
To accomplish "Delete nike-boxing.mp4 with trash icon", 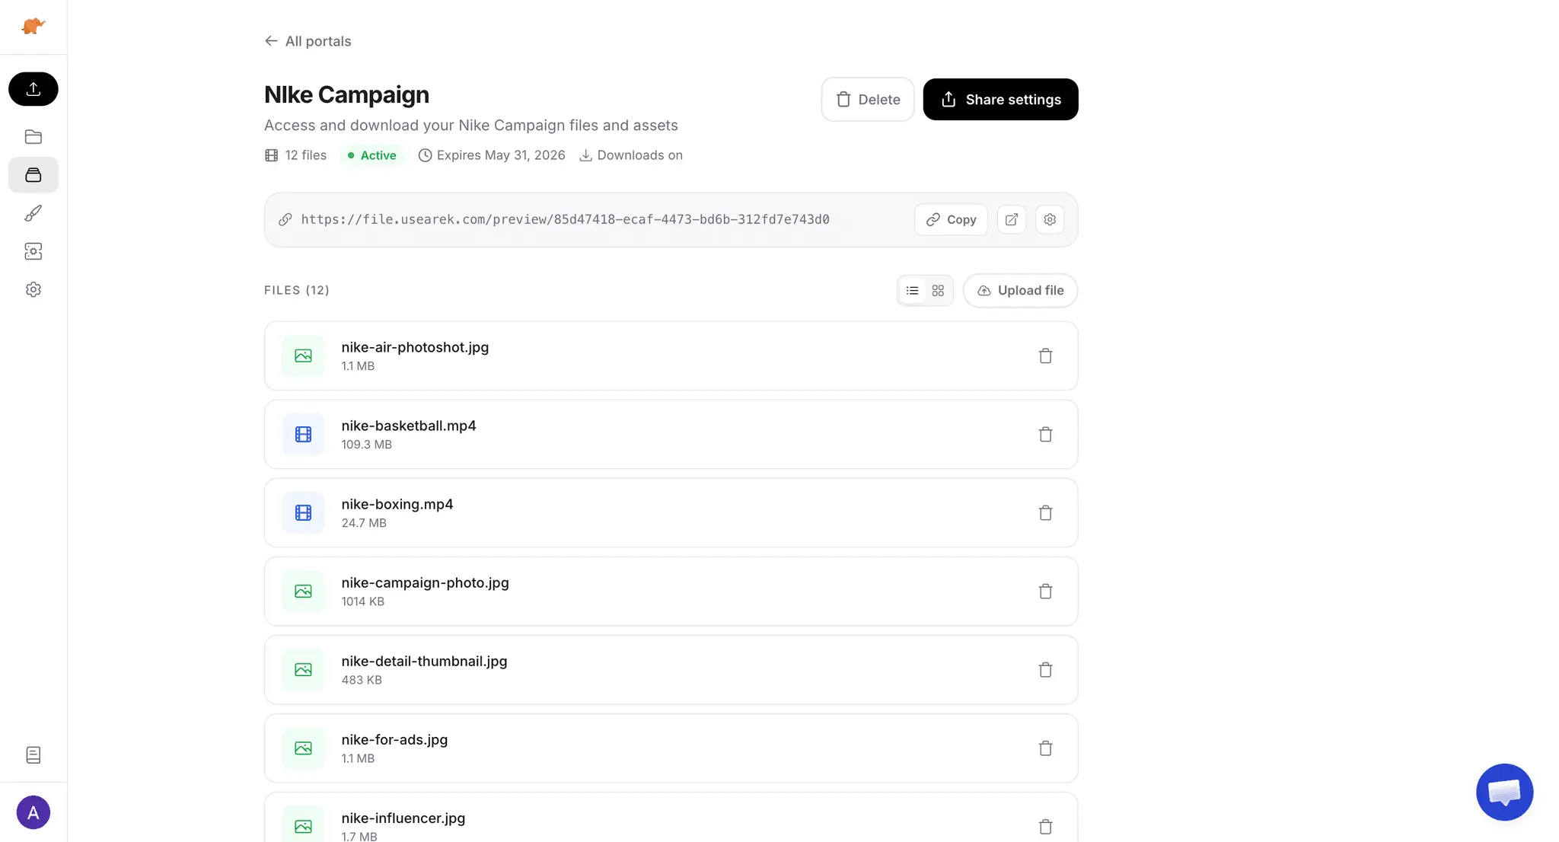I will (x=1046, y=513).
